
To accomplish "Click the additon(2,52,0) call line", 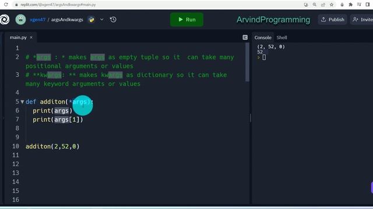I will (x=52, y=146).
